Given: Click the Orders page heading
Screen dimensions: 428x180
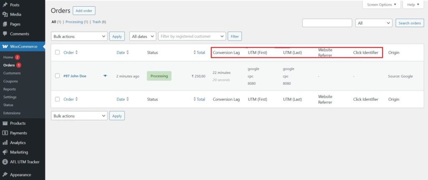Looking at the screenshot, I should pos(61,10).
